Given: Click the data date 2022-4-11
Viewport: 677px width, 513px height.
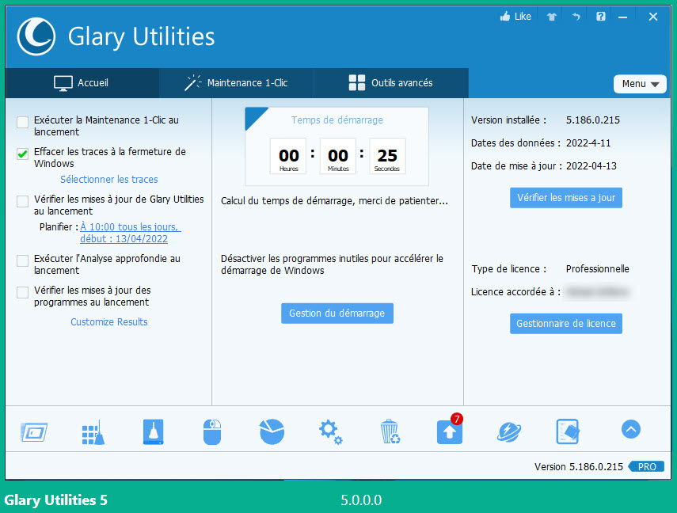Looking at the screenshot, I should pos(588,143).
